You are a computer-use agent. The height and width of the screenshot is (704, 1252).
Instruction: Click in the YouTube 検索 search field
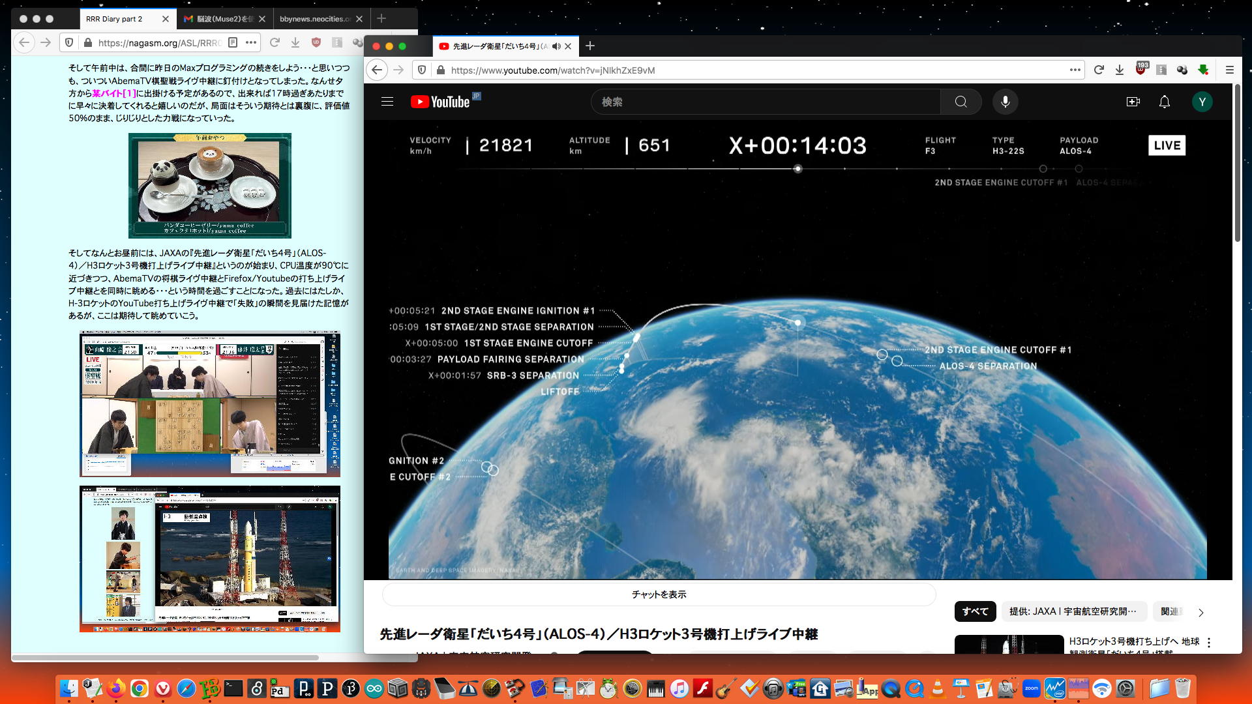[763, 102]
